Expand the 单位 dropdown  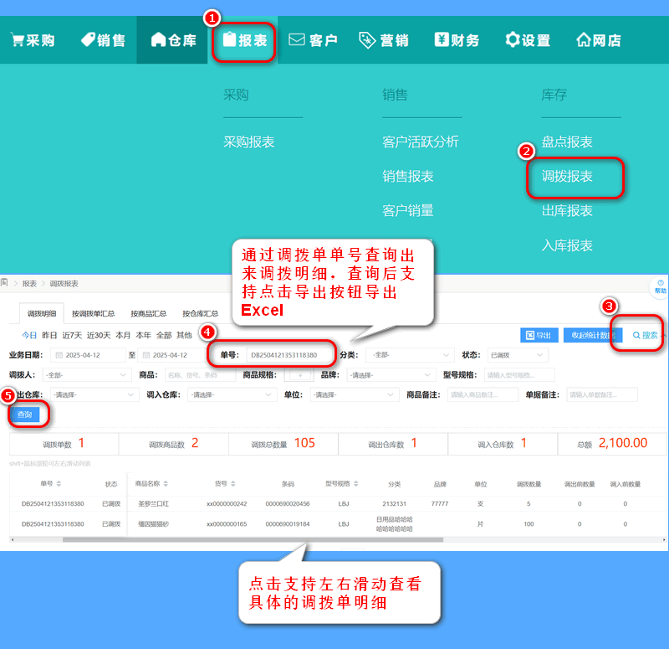coord(355,394)
